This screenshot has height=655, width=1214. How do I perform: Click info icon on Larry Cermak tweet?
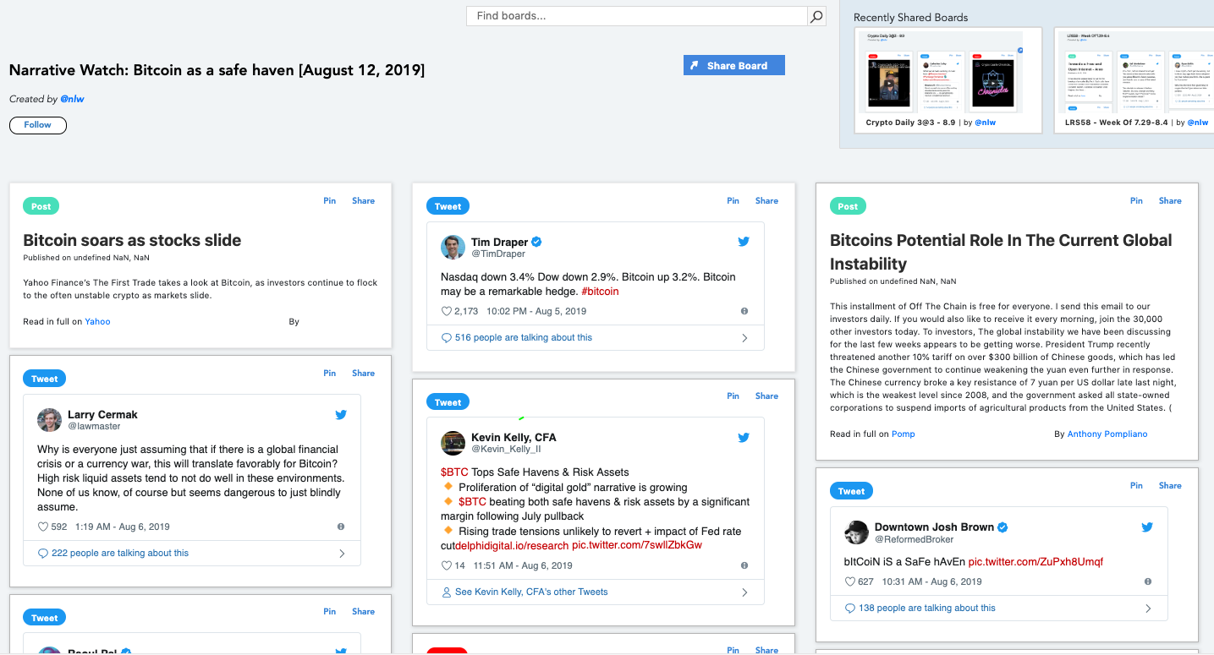[341, 527]
